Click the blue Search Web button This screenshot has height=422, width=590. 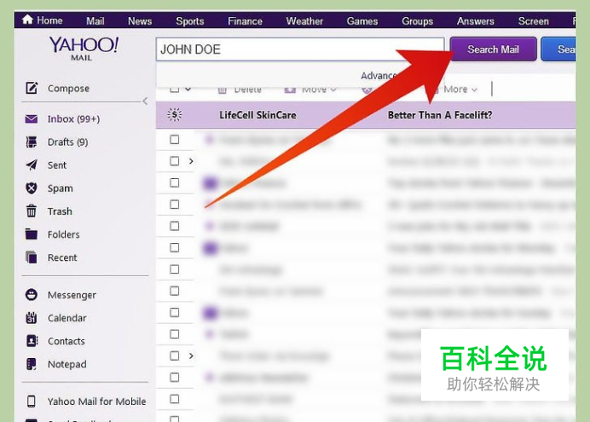coord(558,49)
